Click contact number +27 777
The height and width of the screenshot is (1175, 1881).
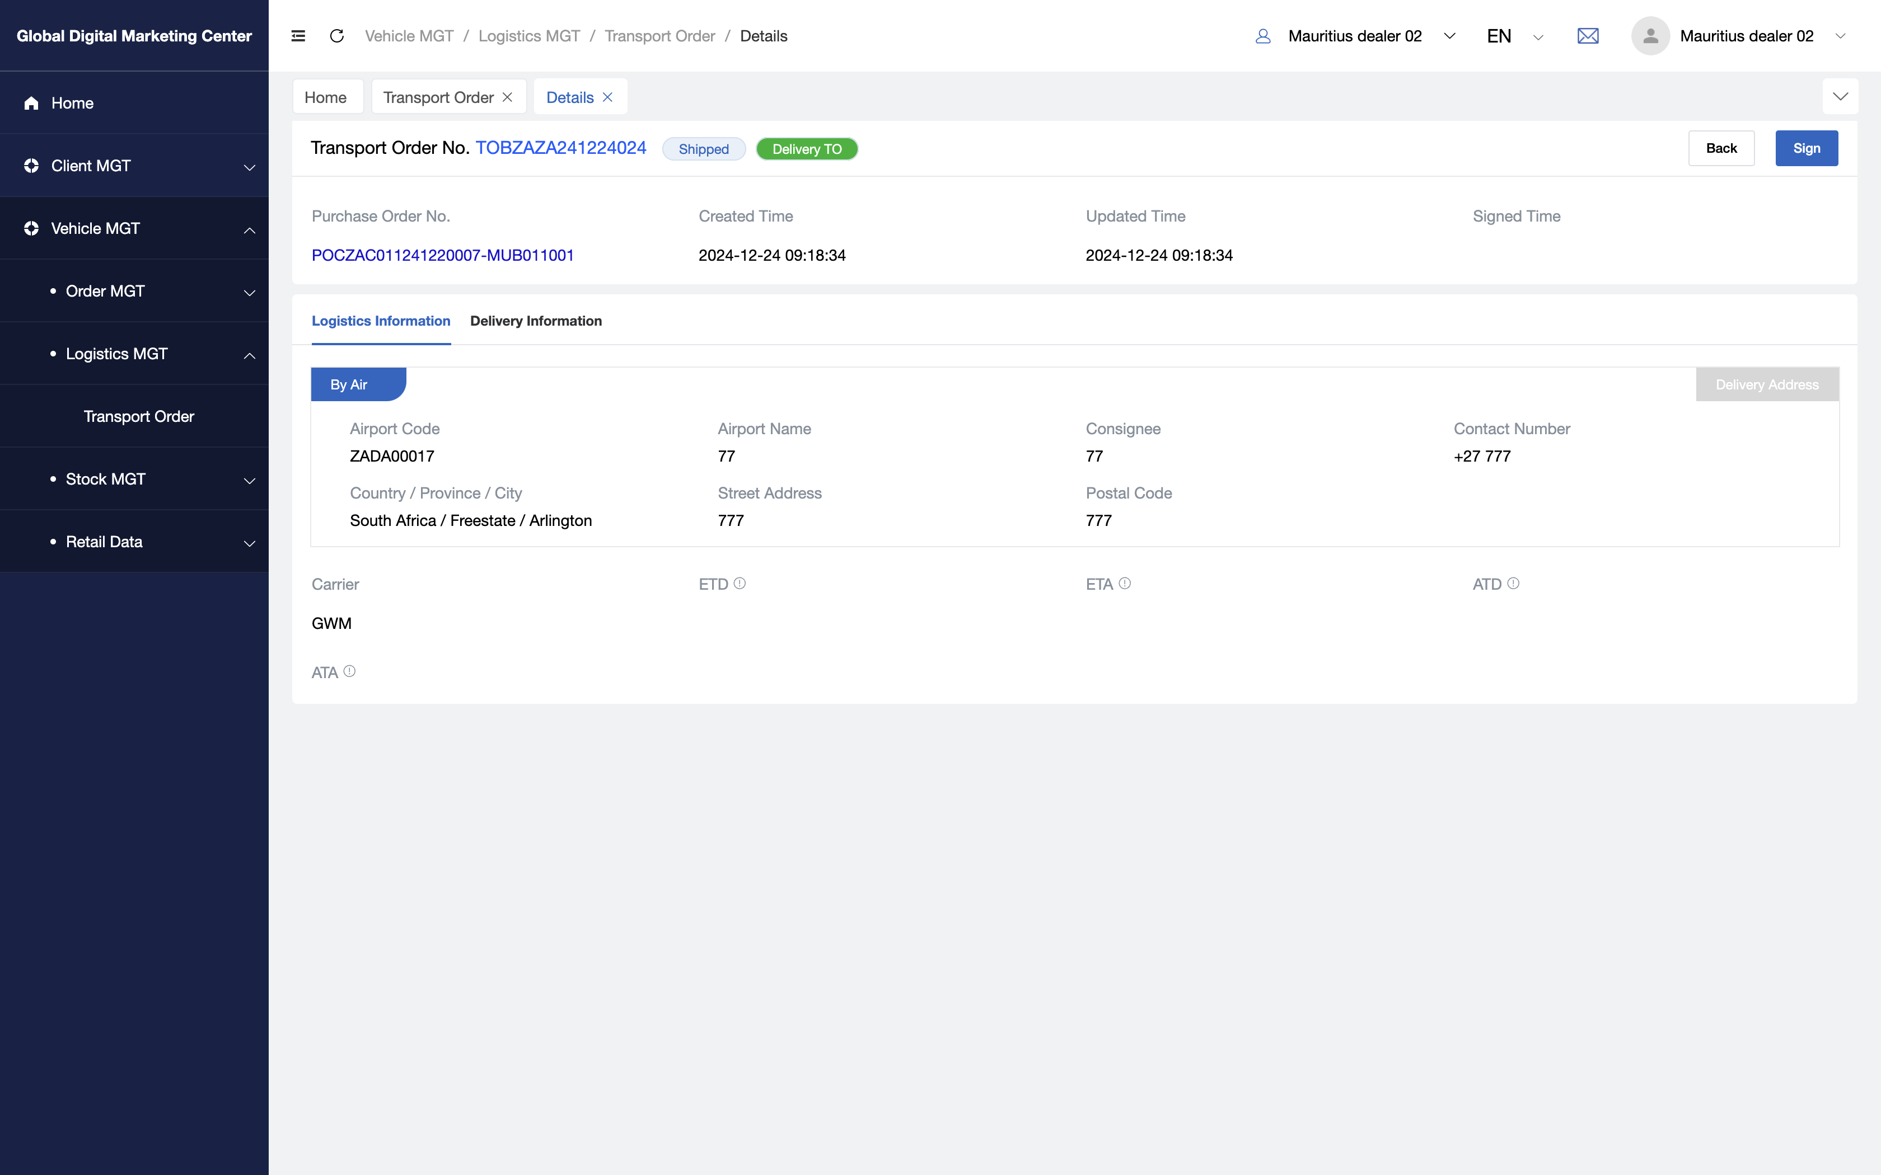pyautogui.click(x=1481, y=456)
